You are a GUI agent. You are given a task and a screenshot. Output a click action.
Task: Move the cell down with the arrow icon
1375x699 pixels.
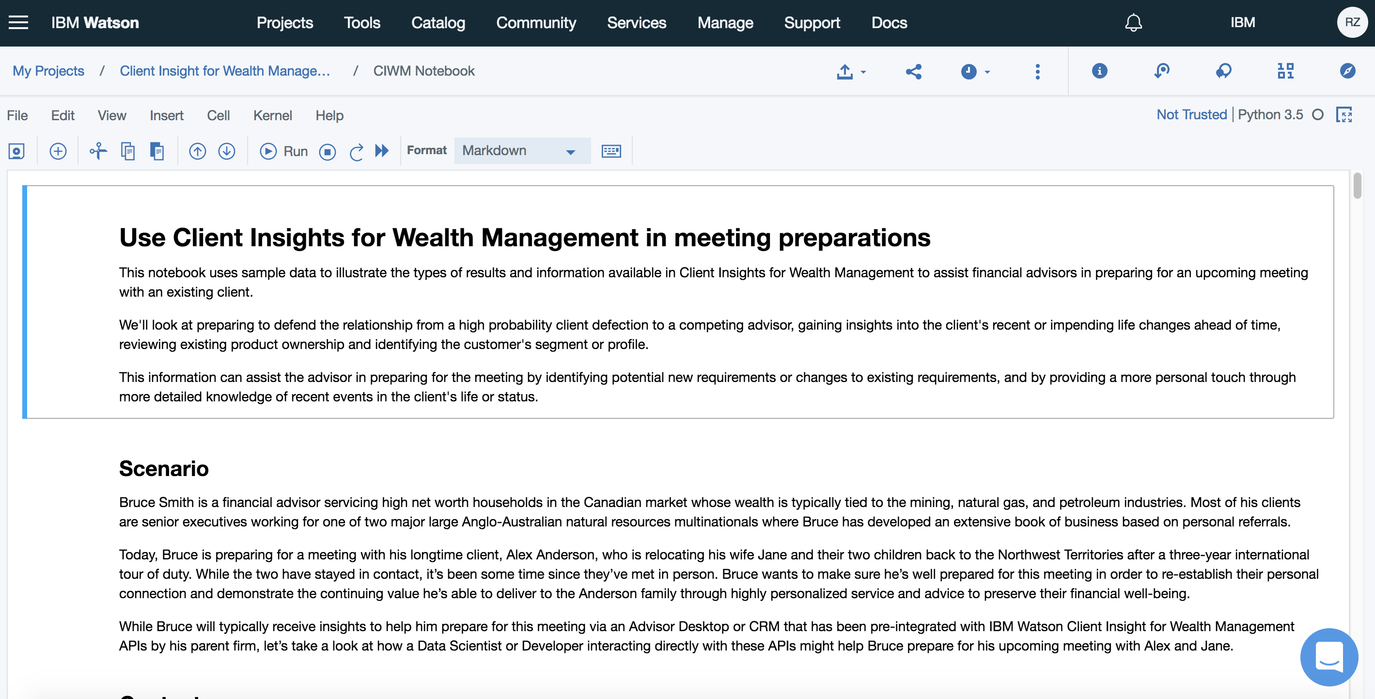click(227, 151)
